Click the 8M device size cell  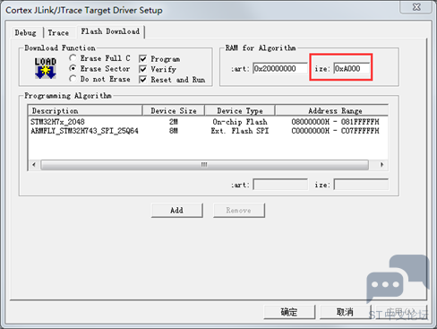tap(174, 131)
